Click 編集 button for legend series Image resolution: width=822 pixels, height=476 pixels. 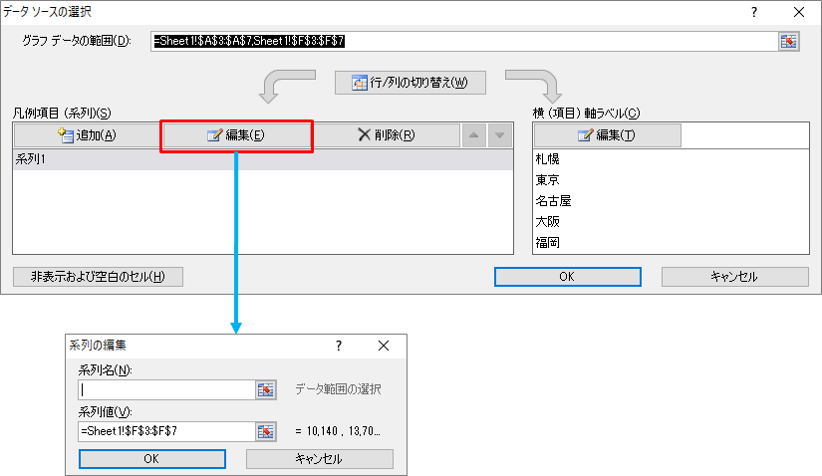tap(236, 135)
